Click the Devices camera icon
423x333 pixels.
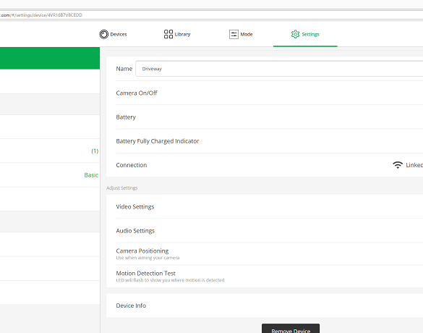(x=104, y=34)
